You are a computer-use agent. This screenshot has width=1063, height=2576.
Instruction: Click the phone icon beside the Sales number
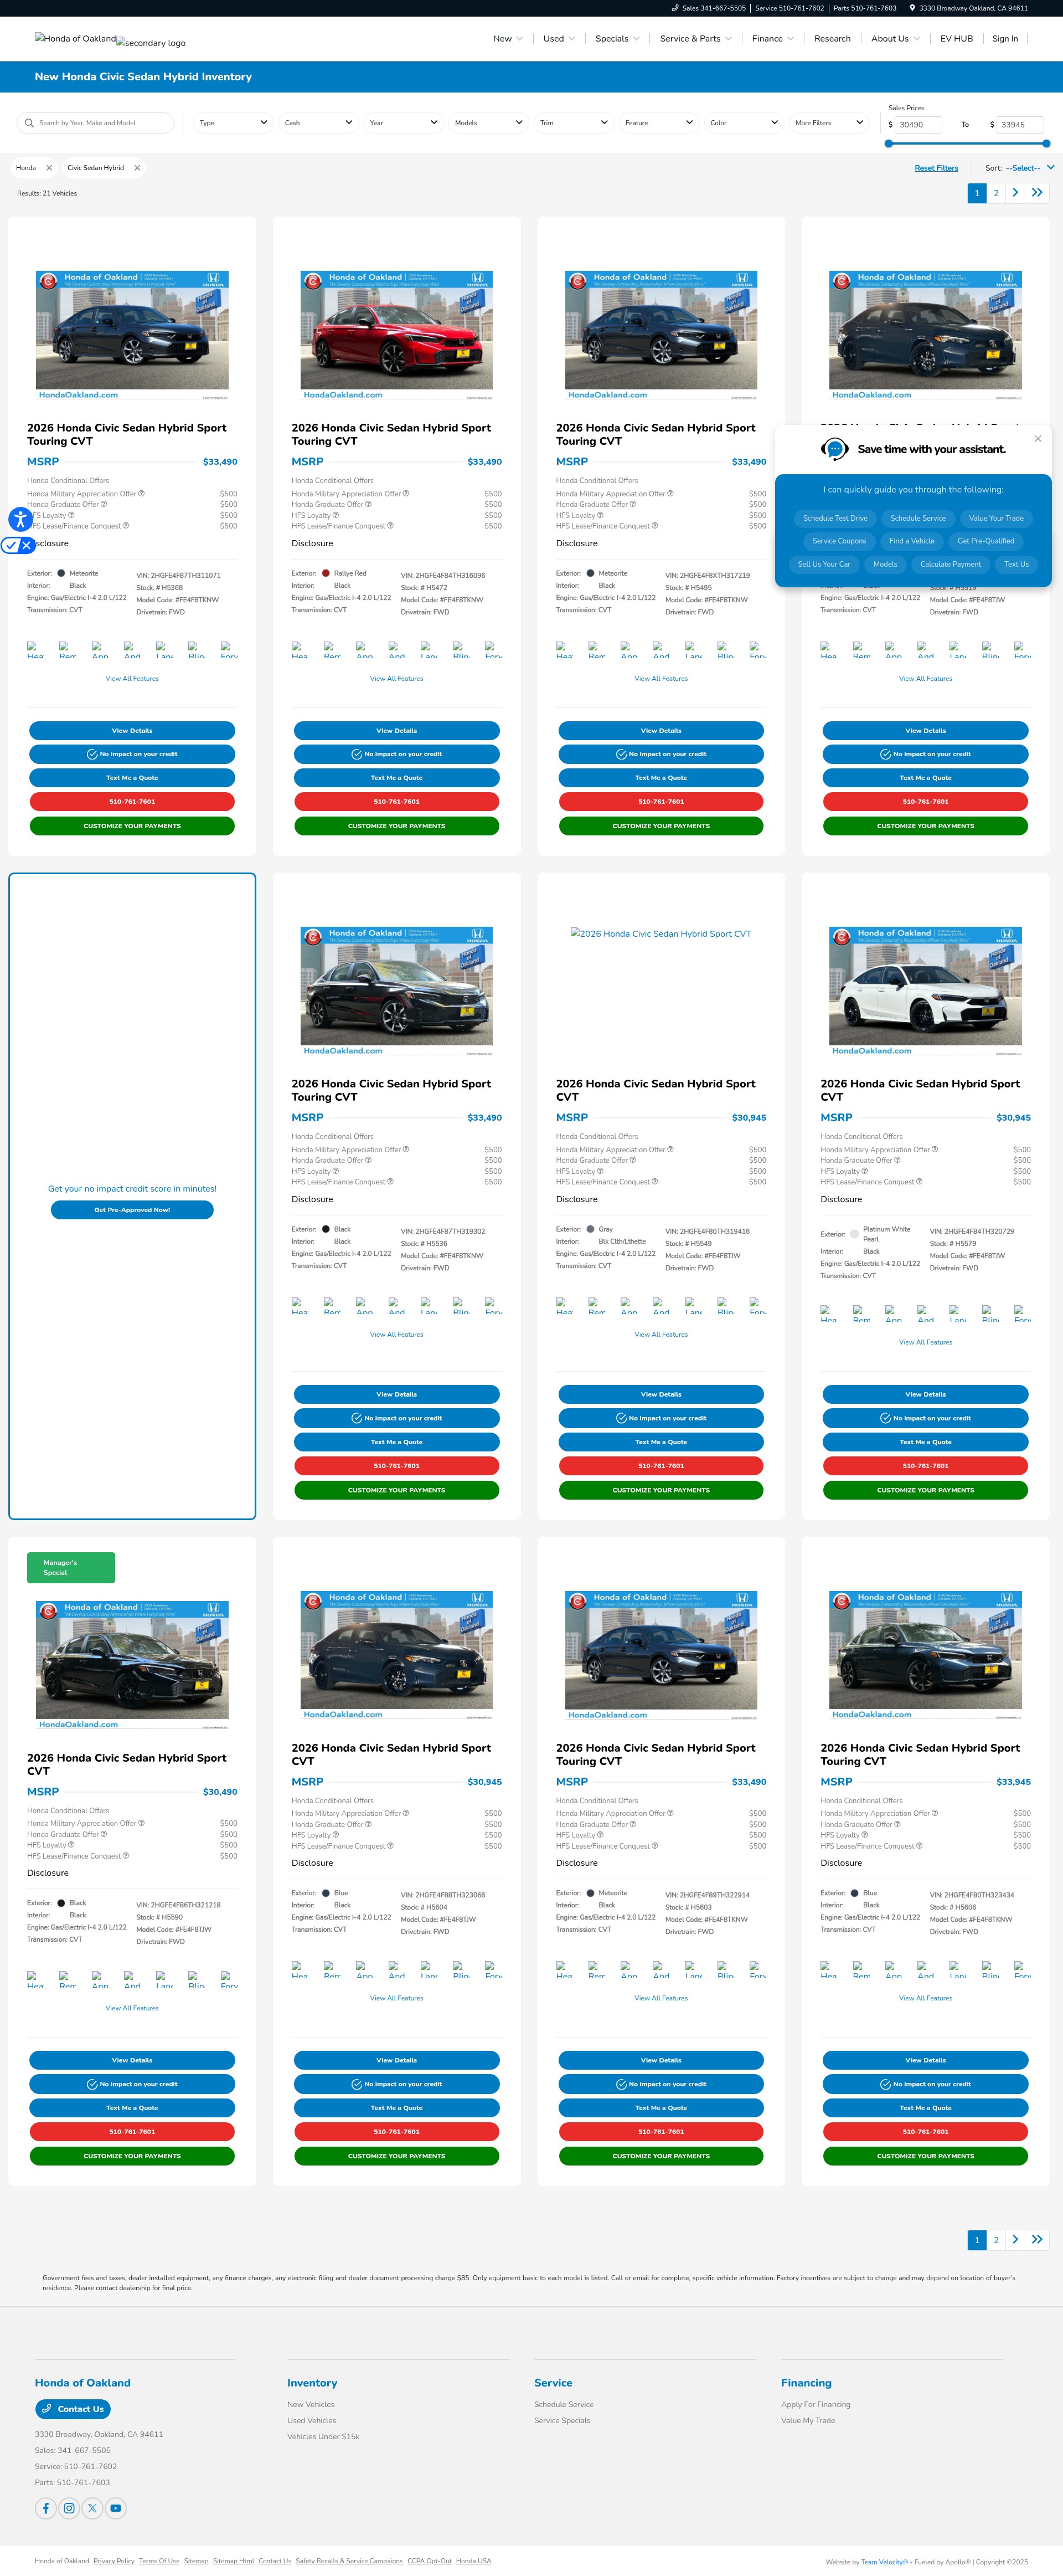coord(675,8)
